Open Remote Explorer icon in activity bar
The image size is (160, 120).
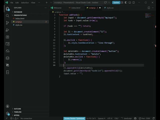7,44
